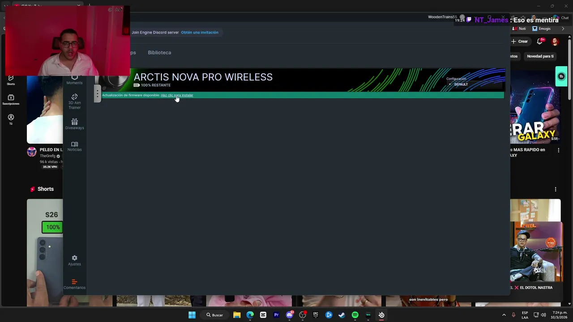Open Steam from the taskbar
573x322 pixels.
(x=342, y=315)
